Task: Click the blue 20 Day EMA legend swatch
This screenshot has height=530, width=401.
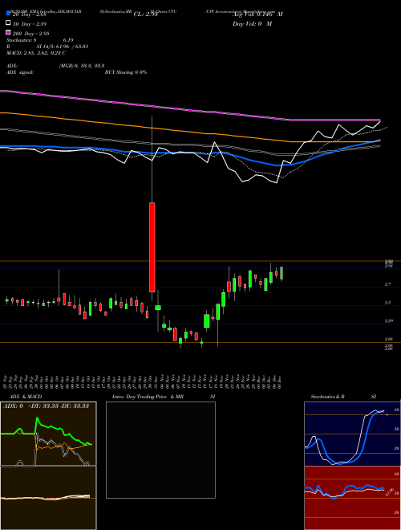Action: pyautogui.click(x=9, y=14)
